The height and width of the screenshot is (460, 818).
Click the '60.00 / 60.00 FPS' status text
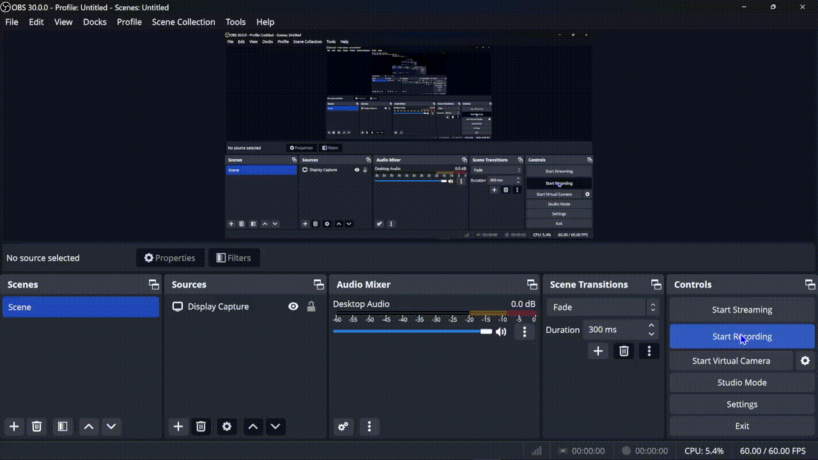pos(773,451)
